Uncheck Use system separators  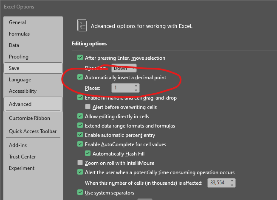tap(80, 192)
